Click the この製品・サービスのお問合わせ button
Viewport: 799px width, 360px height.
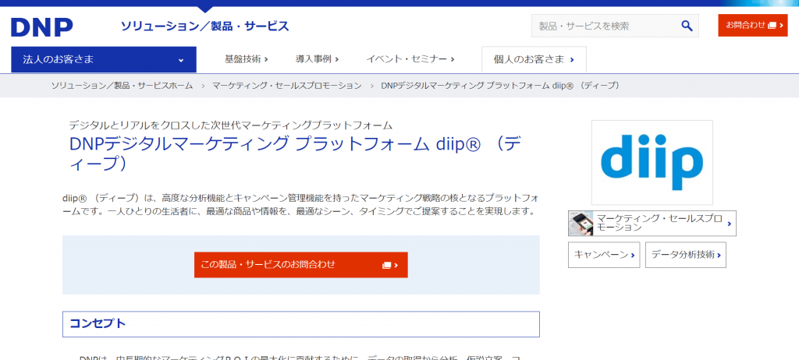300,265
